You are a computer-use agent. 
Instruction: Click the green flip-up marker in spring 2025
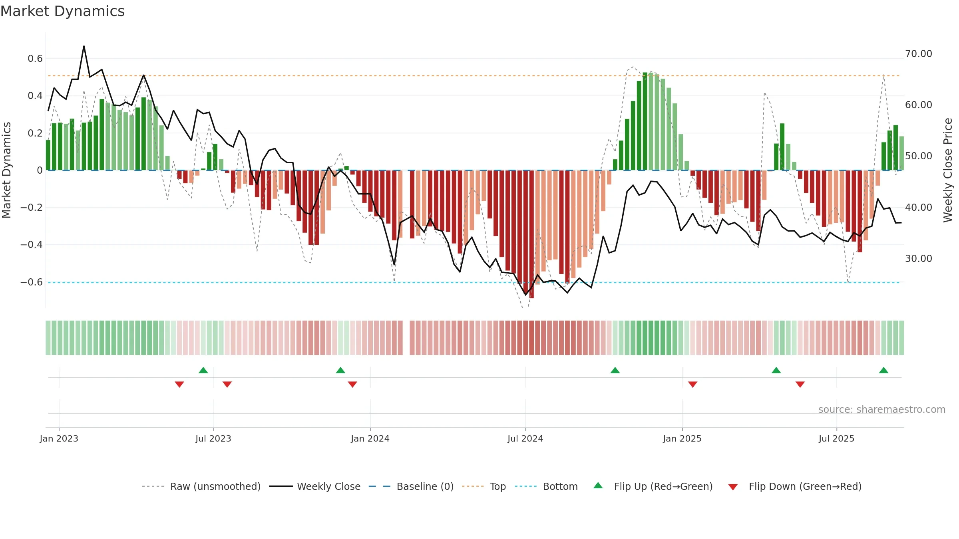[776, 370]
